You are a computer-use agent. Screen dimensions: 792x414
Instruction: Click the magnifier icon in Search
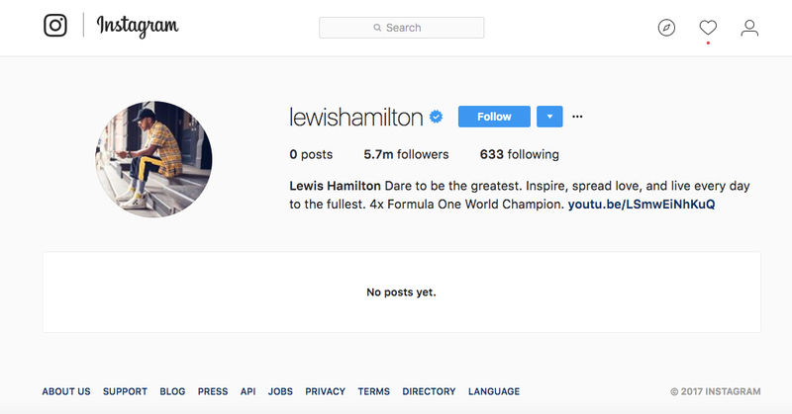tap(377, 28)
